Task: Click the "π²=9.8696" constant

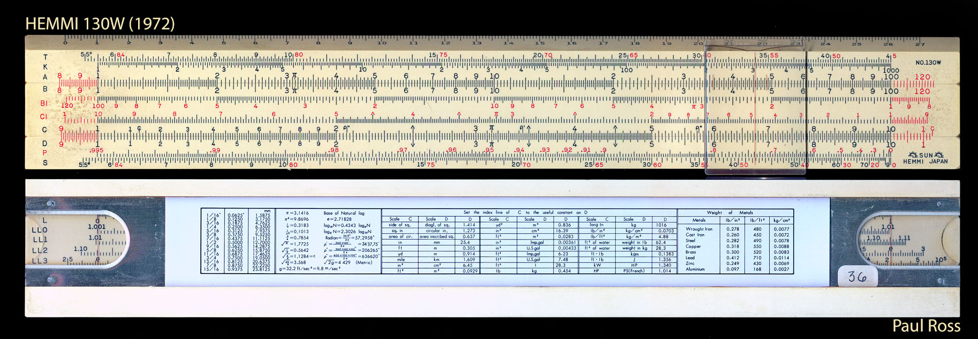Action: [297, 219]
